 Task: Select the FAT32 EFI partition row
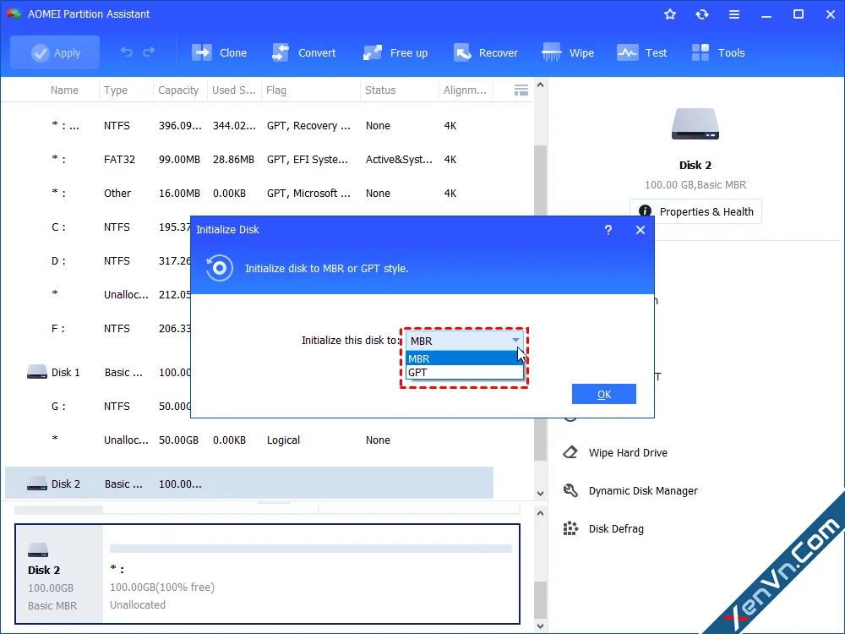point(249,159)
